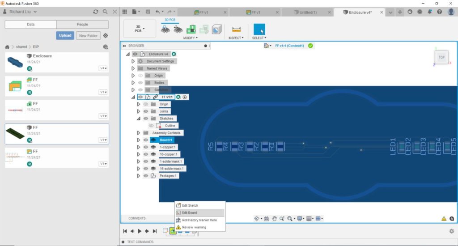This screenshot has height=246, width=458.
Task: Click the TOP face of view cube
Action: [441, 57]
